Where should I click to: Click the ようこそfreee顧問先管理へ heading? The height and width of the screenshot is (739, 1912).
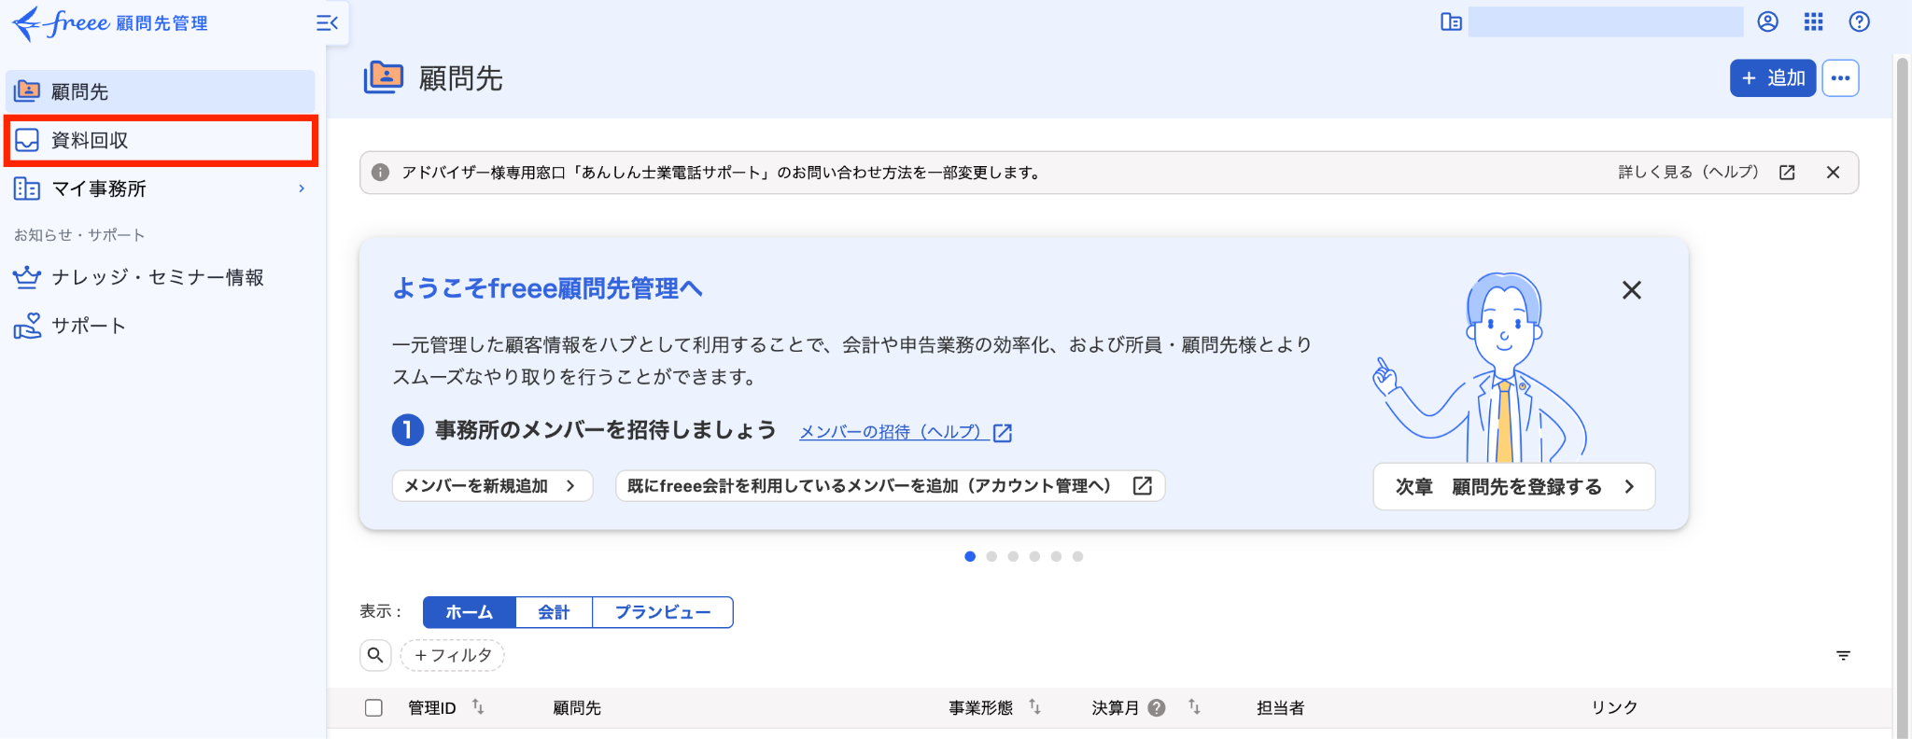tap(547, 288)
